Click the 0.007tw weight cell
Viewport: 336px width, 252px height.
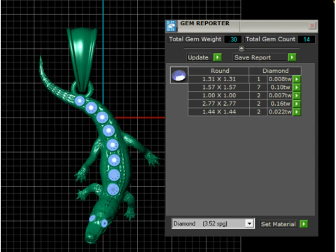[280, 95]
